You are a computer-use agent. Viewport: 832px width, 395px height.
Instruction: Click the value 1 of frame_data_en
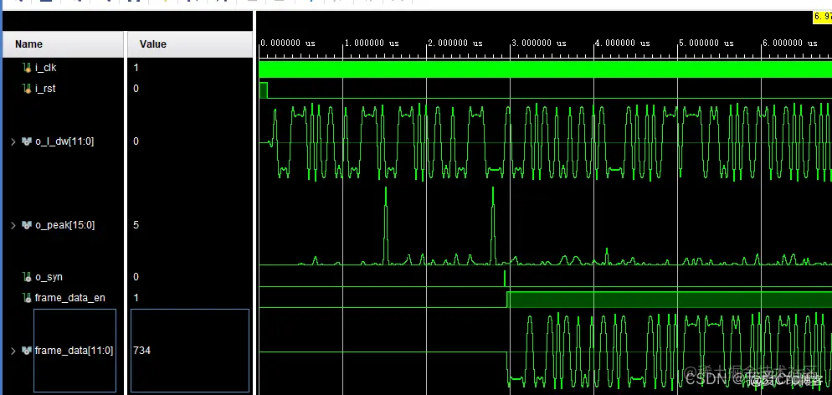136,298
